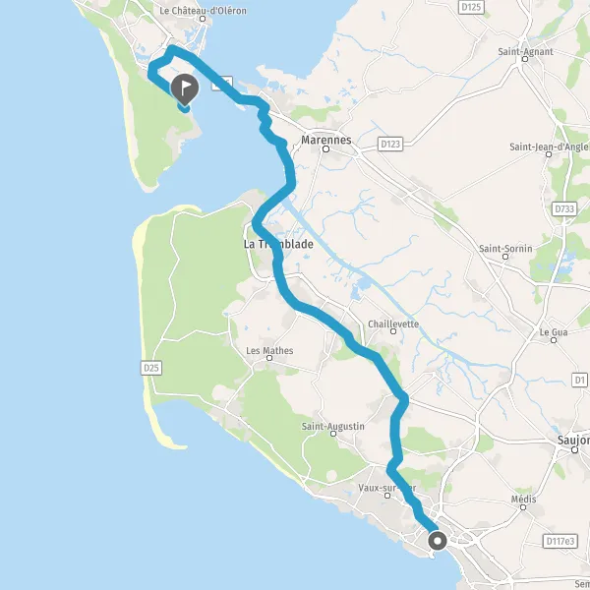Image resolution: width=590 pixels, height=590 pixels.
Task: Click the D1 road shield
Action: [580, 380]
